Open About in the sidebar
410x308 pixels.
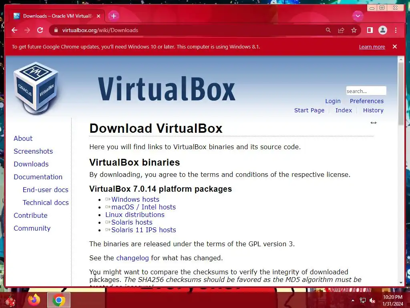pos(23,138)
